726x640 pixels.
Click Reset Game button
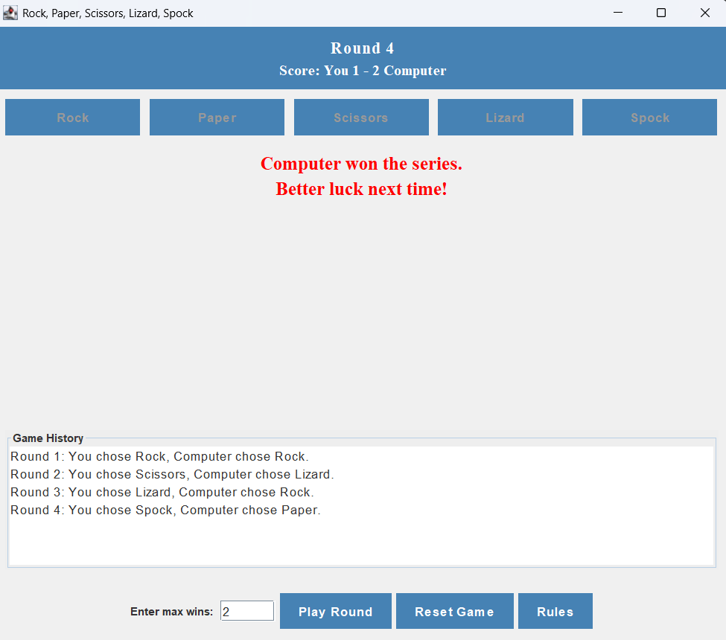point(455,611)
